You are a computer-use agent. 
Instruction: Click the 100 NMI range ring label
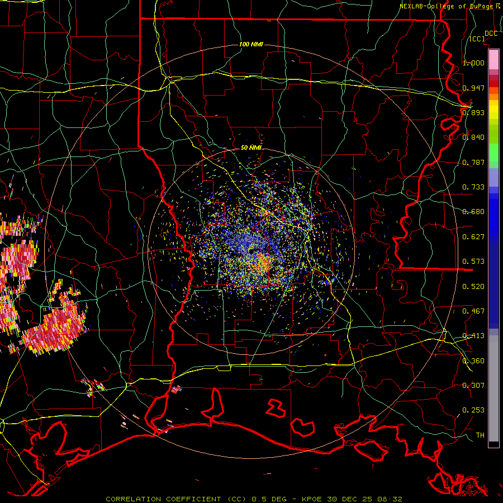[x=251, y=44]
